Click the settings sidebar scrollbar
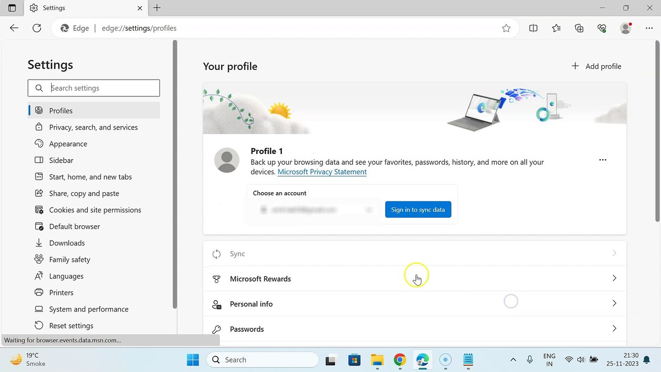This screenshot has height=372, width=661. tap(175, 175)
